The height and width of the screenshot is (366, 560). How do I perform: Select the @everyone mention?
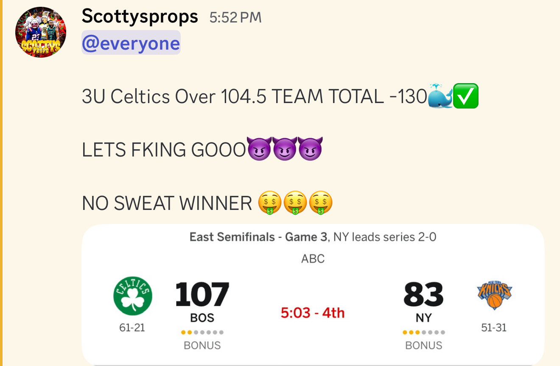[x=131, y=43]
